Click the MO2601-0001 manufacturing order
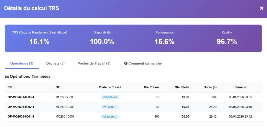 point(65,117)
